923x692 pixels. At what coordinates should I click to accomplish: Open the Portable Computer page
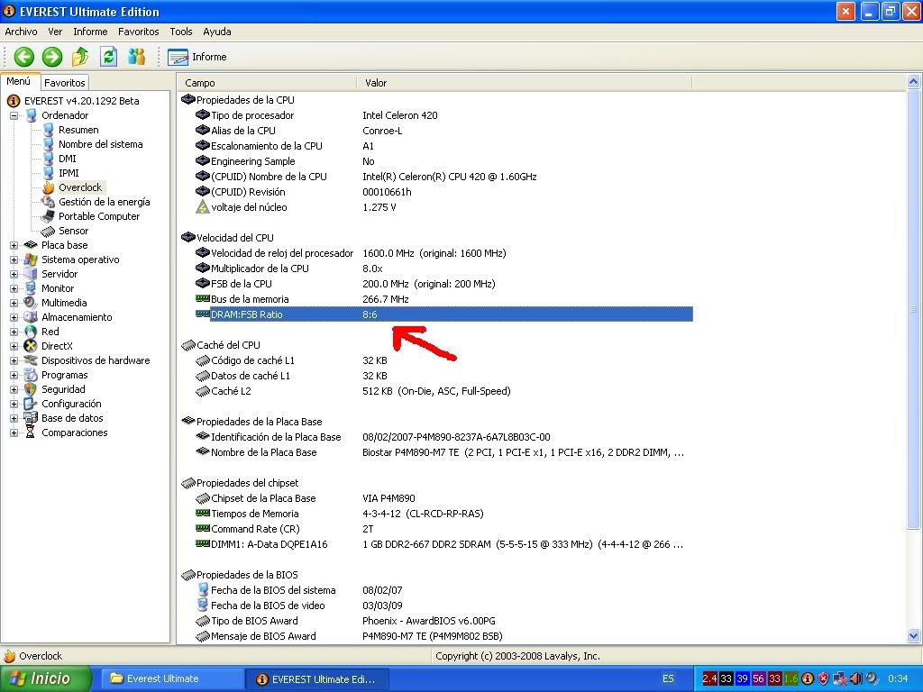pyautogui.click(x=99, y=216)
